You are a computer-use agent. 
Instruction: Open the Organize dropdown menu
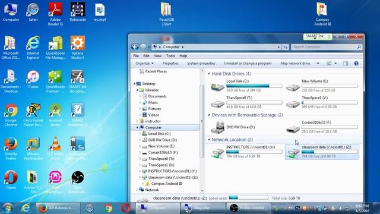[x=144, y=64]
